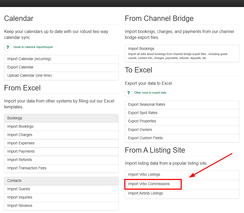This screenshot has height=213, width=244.
Task: Click Import Bookings under From Excel
Action: pyautogui.click(x=20, y=127)
